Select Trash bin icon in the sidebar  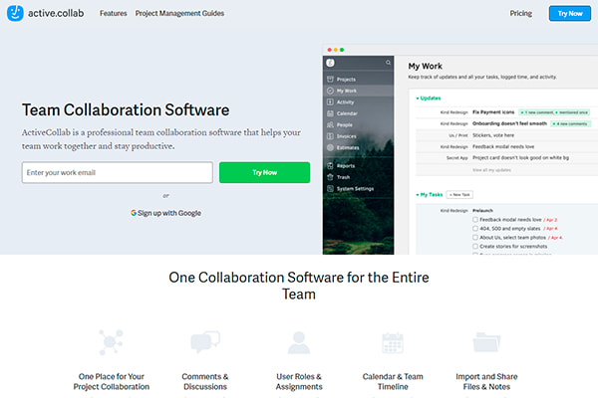click(x=330, y=177)
